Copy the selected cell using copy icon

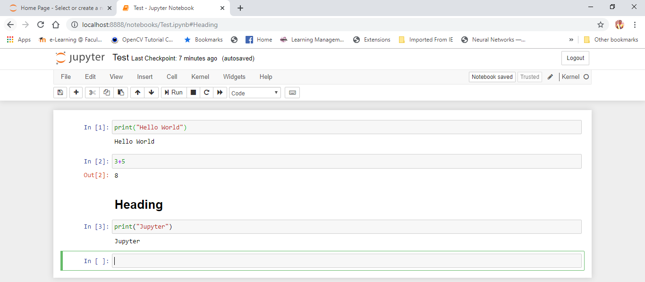[x=106, y=92]
